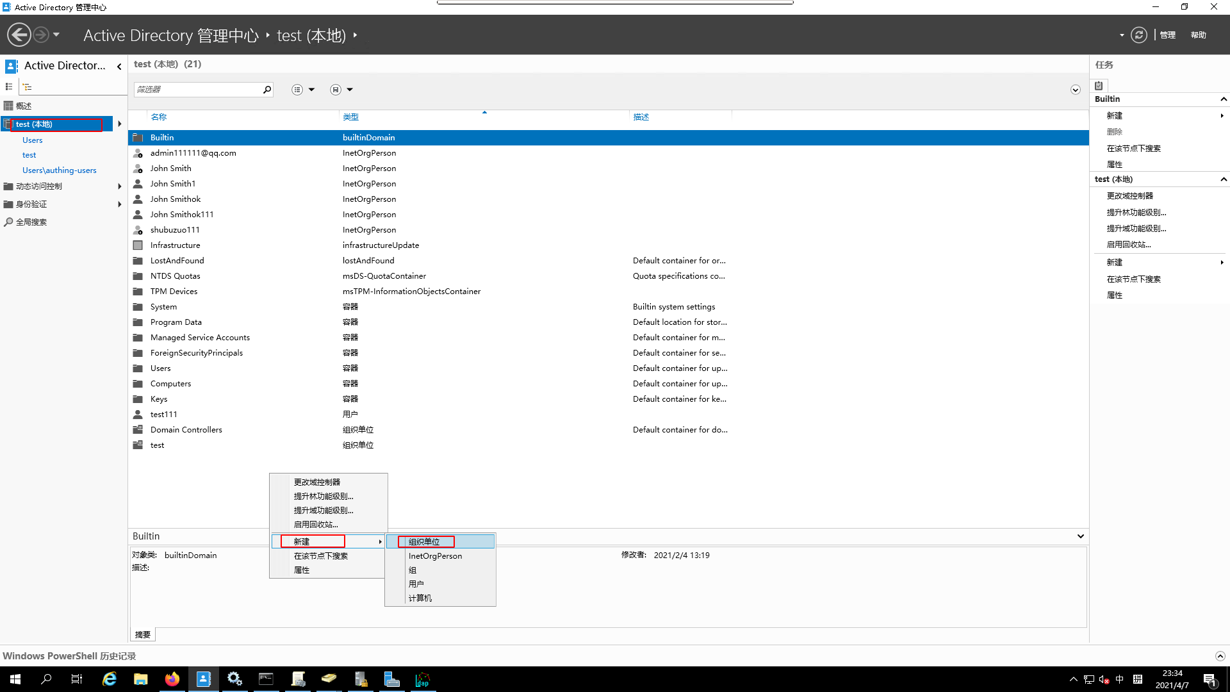Click the 全局搜索 magnifier icon
The height and width of the screenshot is (692, 1230).
pyautogui.click(x=8, y=222)
